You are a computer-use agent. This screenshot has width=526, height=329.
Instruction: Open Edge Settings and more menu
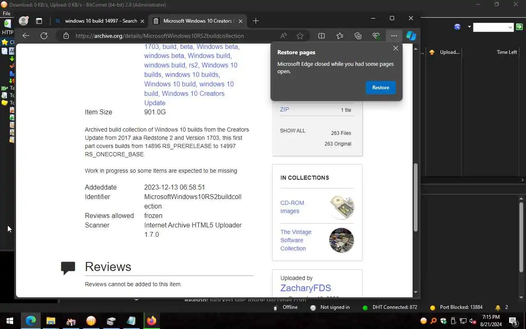click(394, 36)
